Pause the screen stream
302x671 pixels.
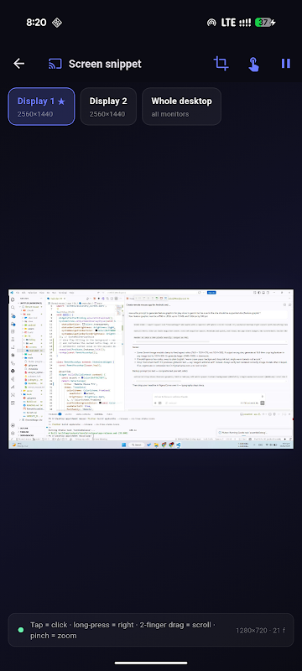tap(286, 64)
